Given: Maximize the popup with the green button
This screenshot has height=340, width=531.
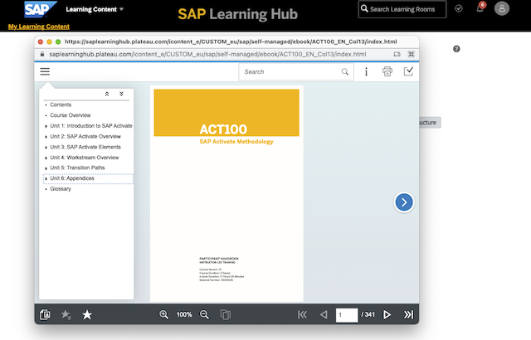Looking at the screenshot, I should pos(58,41).
